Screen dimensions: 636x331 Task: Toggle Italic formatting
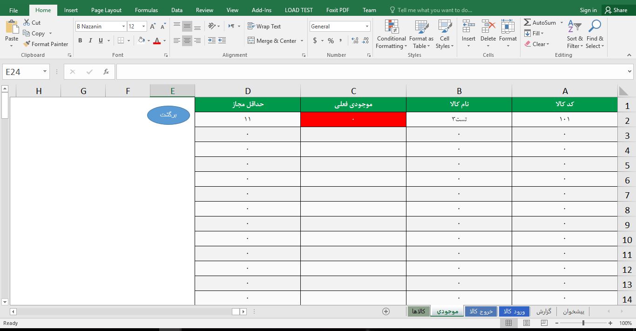tap(90, 41)
